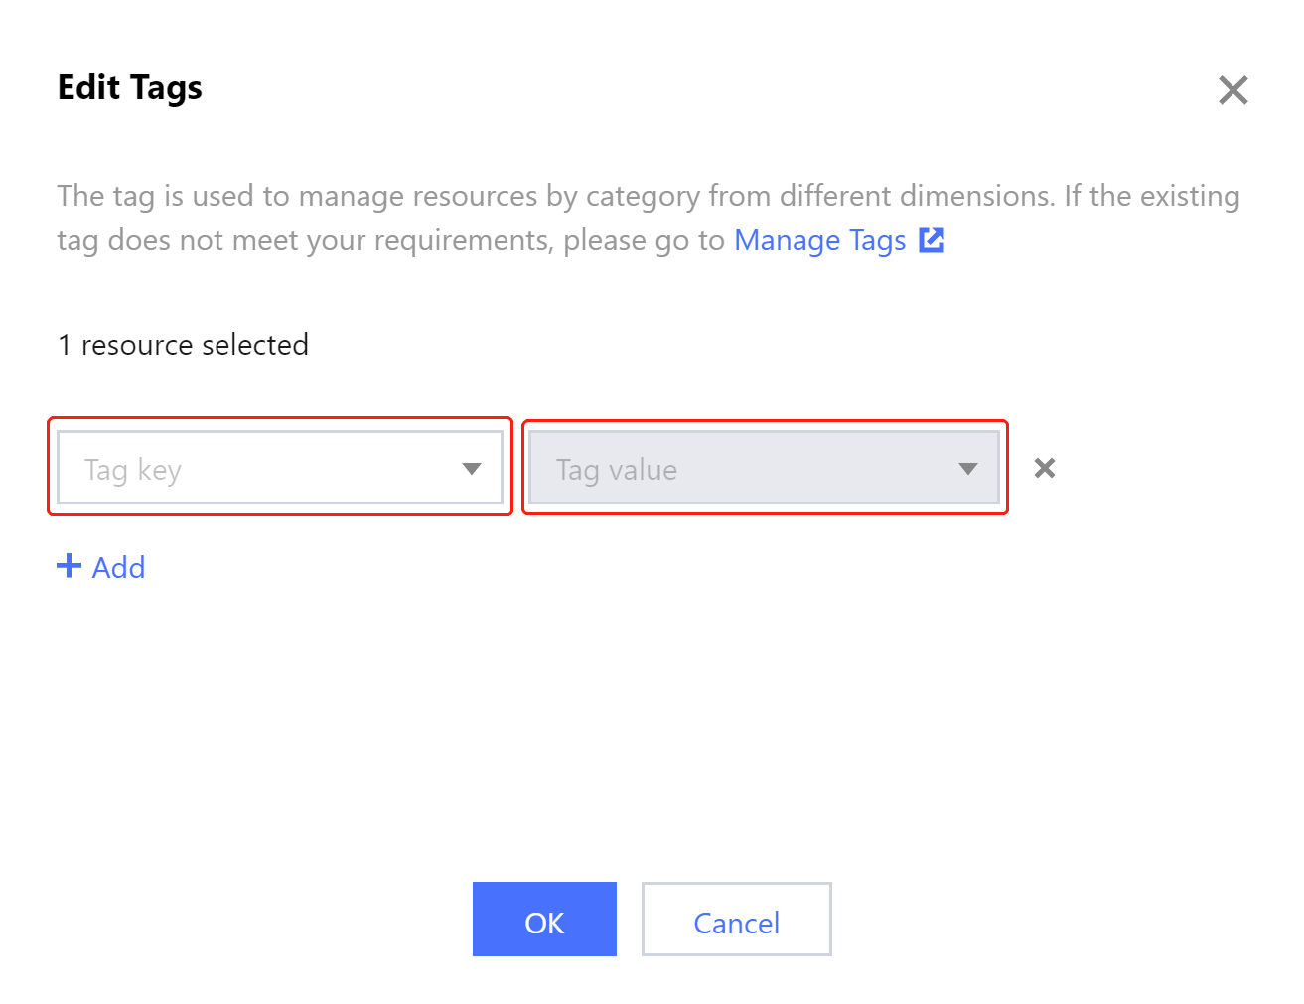Click the "please go to" description text
Viewport: 1304px width, 1004px height.
tap(644, 241)
